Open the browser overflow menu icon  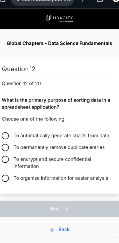(116, 1)
